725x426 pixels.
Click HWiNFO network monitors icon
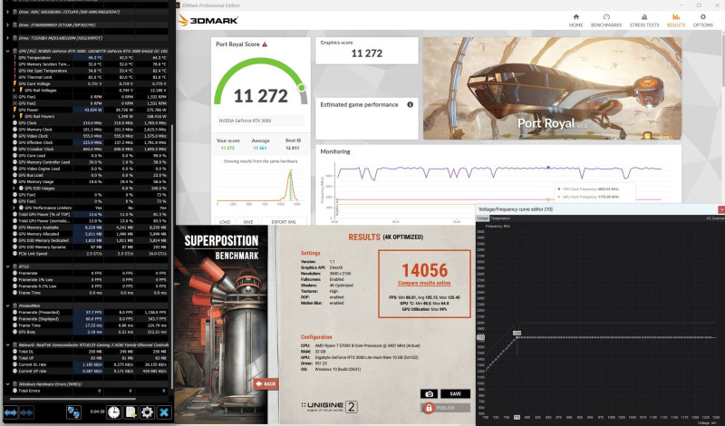point(73,412)
